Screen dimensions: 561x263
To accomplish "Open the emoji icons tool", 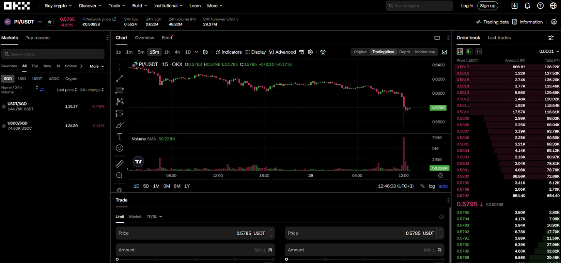I will point(119,148).
